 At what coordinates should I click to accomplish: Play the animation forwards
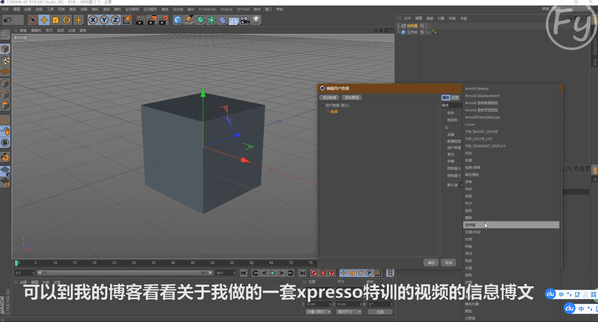[273, 273]
